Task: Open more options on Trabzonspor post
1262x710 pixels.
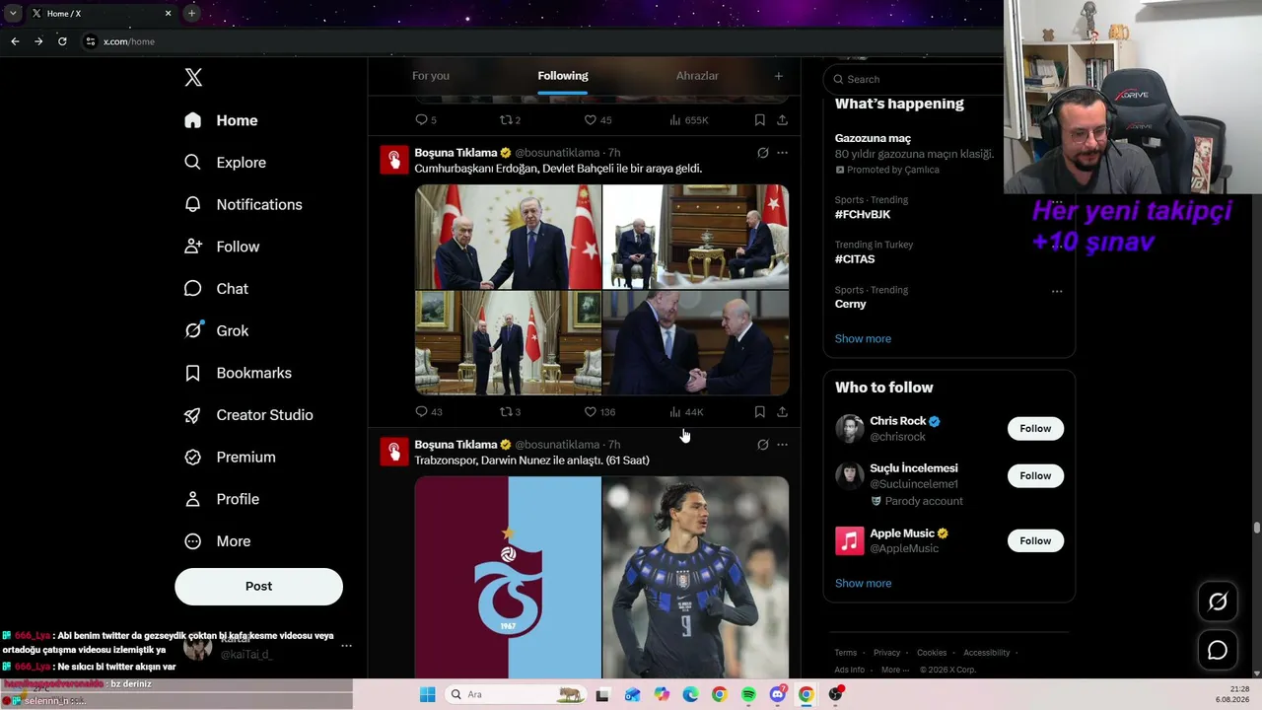Action: tap(782, 445)
